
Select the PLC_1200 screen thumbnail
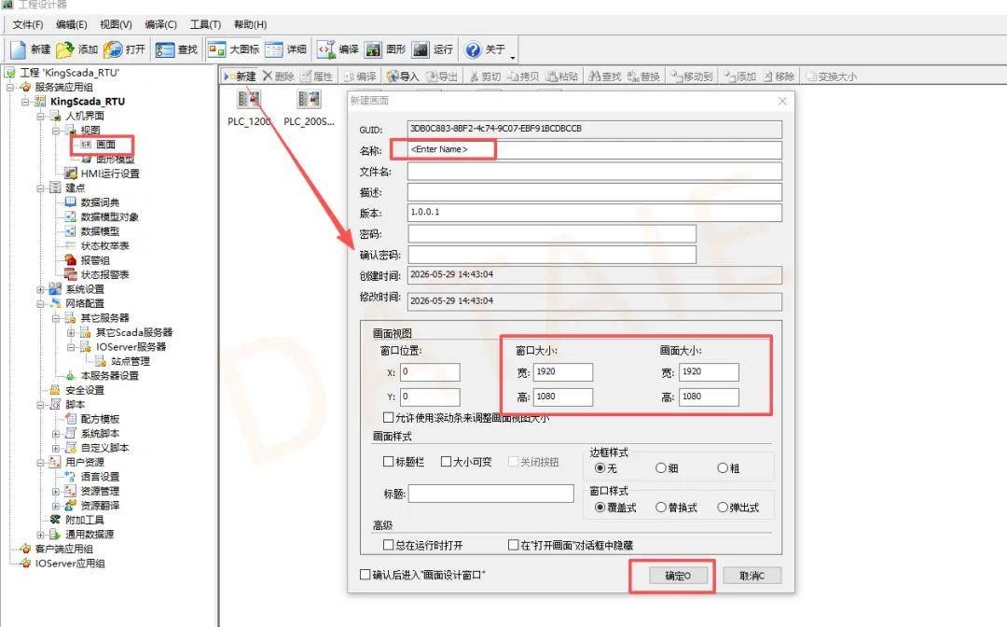coord(249,108)
